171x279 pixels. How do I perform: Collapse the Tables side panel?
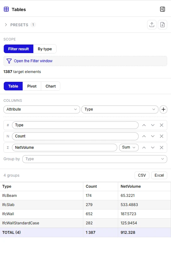(x=162, y=9)
